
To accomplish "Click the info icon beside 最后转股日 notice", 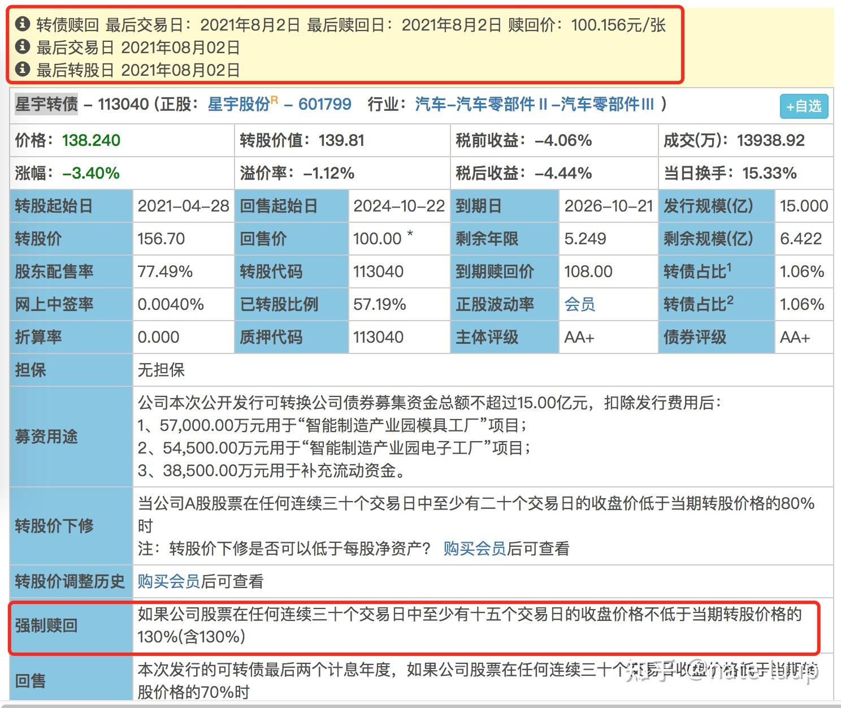I will pyautogui.click(x=22, y=69).
